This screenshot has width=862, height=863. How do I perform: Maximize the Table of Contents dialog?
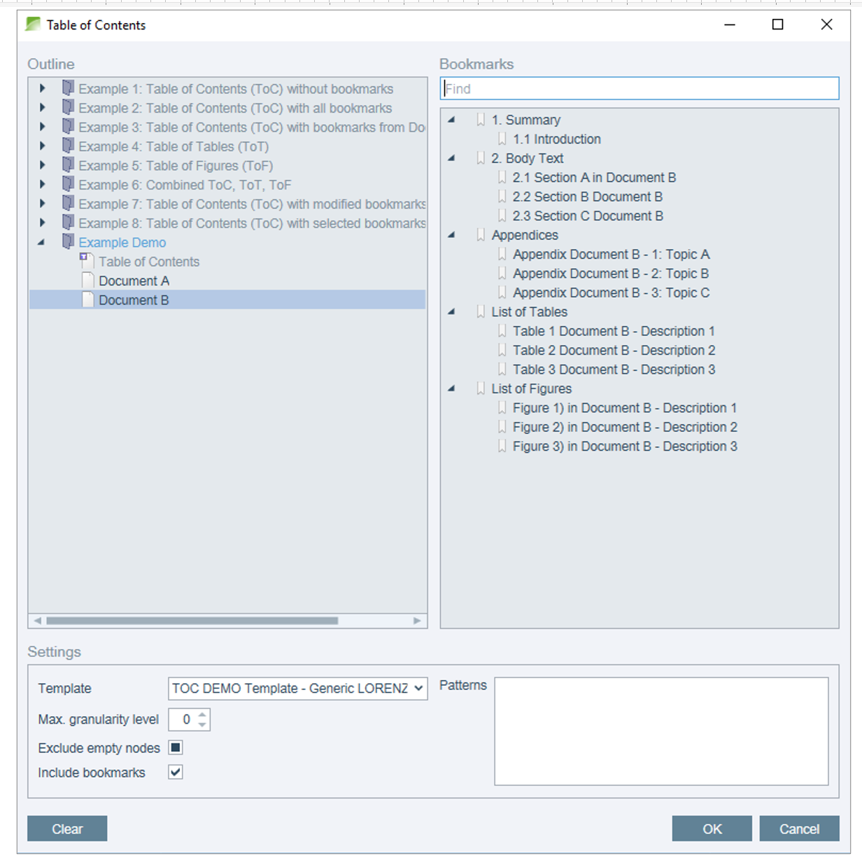coord(777,24)
